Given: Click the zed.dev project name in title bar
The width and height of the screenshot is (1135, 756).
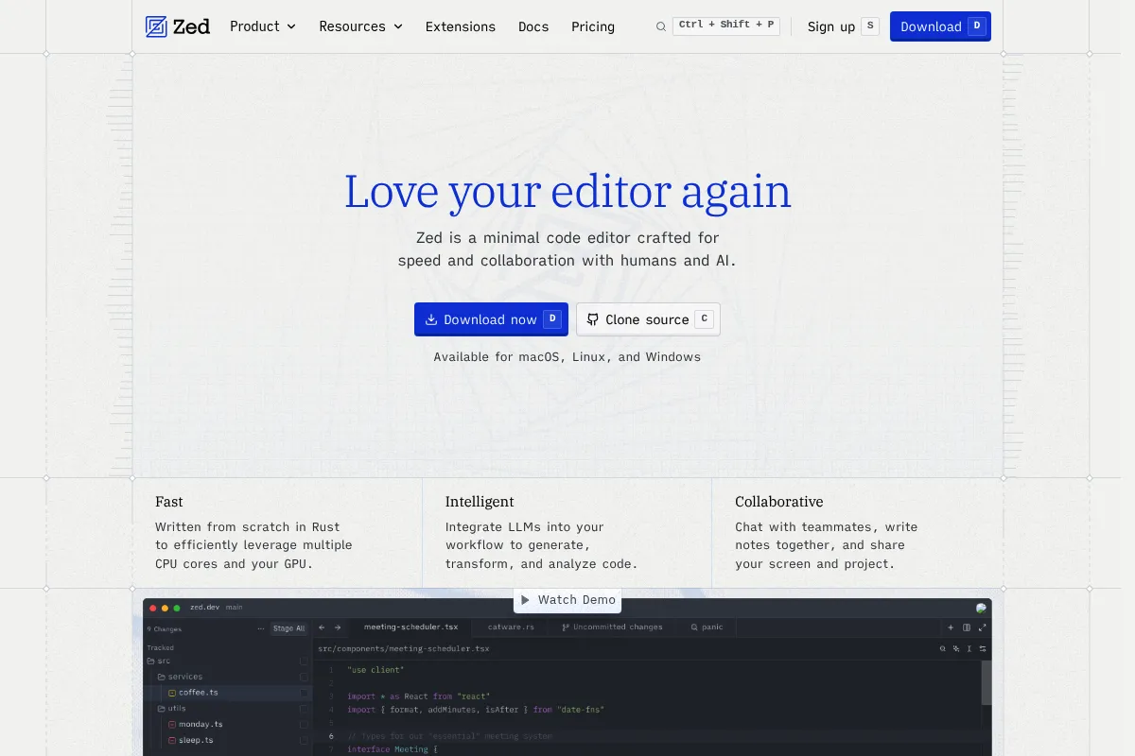Looking at the screenshot, I should pos(204,608).
